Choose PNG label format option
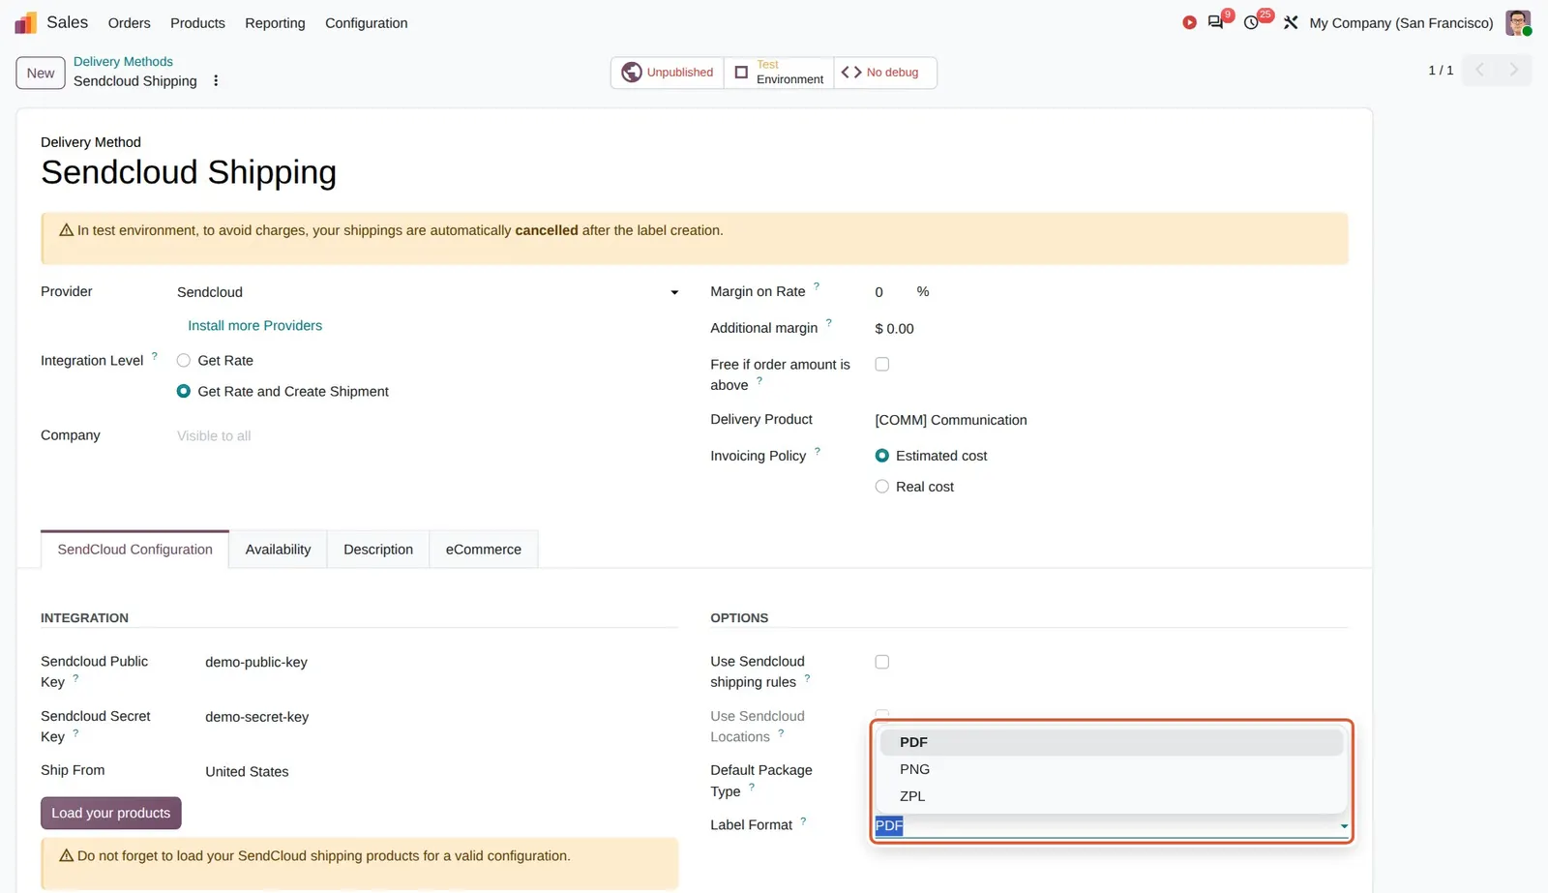The width and height of the screenshot is (1548, 893). (x=1111, y=769)
